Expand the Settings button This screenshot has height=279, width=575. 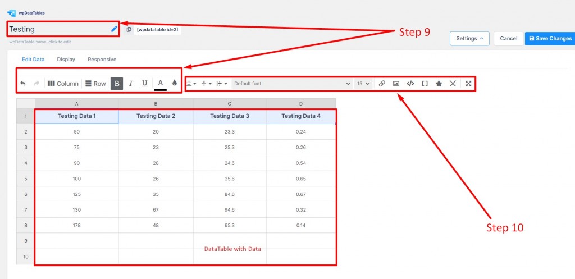[x=470, y=38]
